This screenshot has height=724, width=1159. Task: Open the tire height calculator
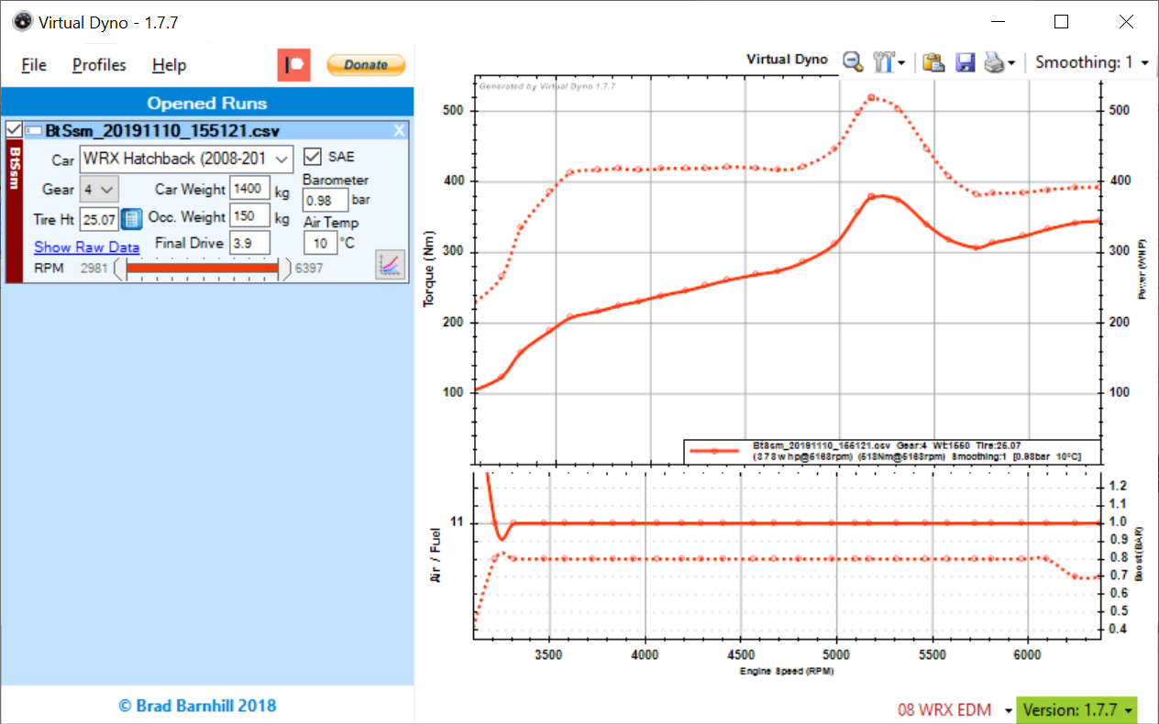tap(131, 219)
